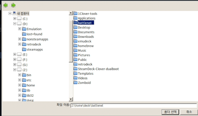Expand the bin folder node
This screenshot has width=198, height=116.
pos(19,75)
